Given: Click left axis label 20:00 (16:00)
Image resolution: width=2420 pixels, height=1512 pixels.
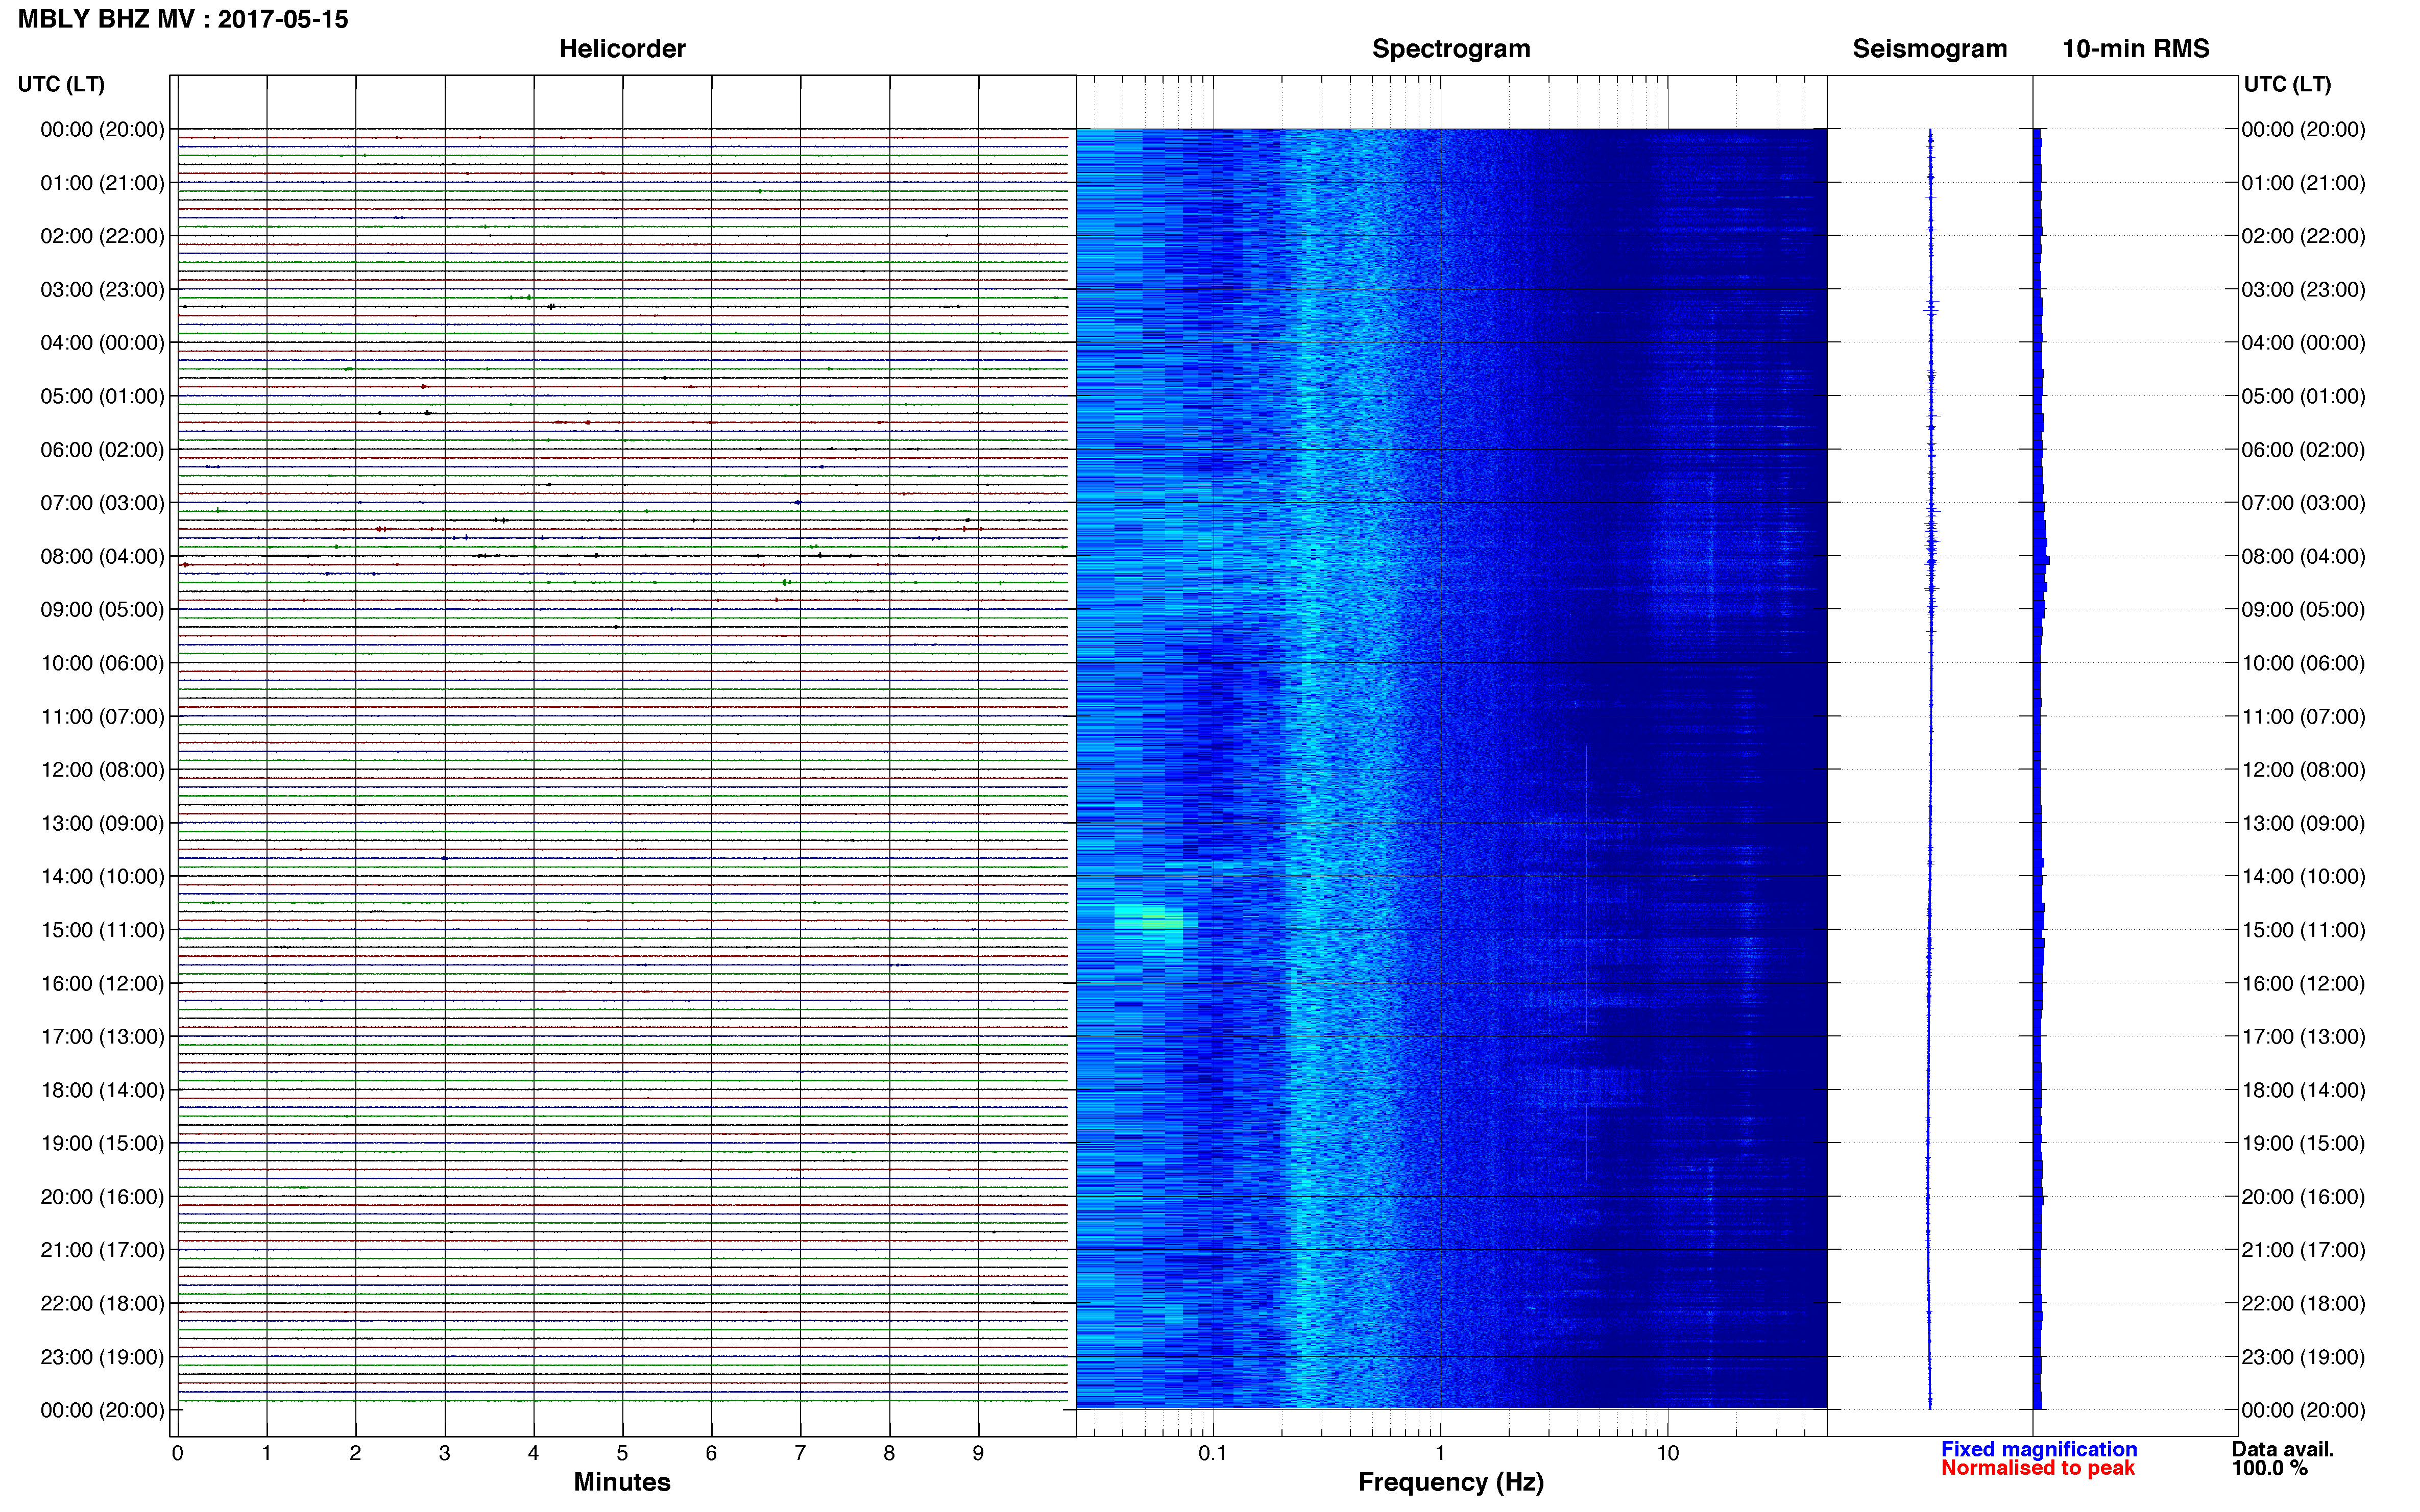Looking at the screenshot, I should pyautogui.click(x=102, y=1197).
